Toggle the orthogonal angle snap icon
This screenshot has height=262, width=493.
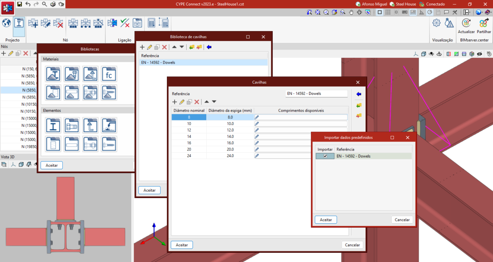click(421, 12)
